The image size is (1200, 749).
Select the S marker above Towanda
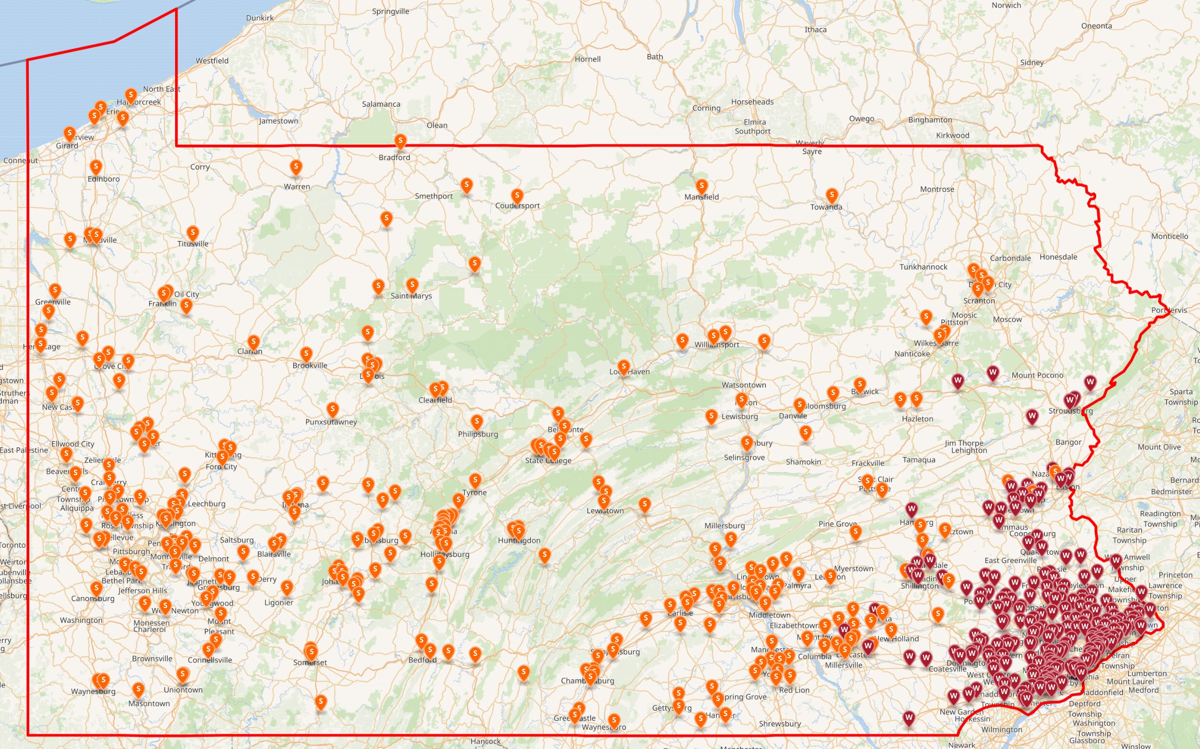832,195
